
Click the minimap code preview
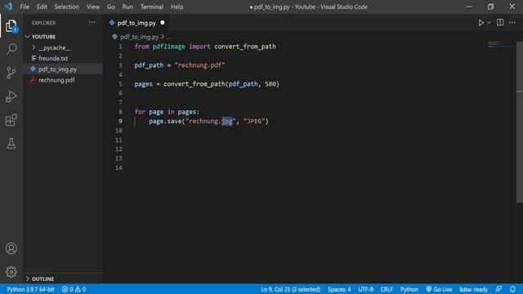(494, 44)
